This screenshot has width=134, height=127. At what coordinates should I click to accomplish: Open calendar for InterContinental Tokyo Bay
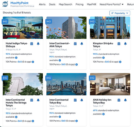[x=75, y=100]
